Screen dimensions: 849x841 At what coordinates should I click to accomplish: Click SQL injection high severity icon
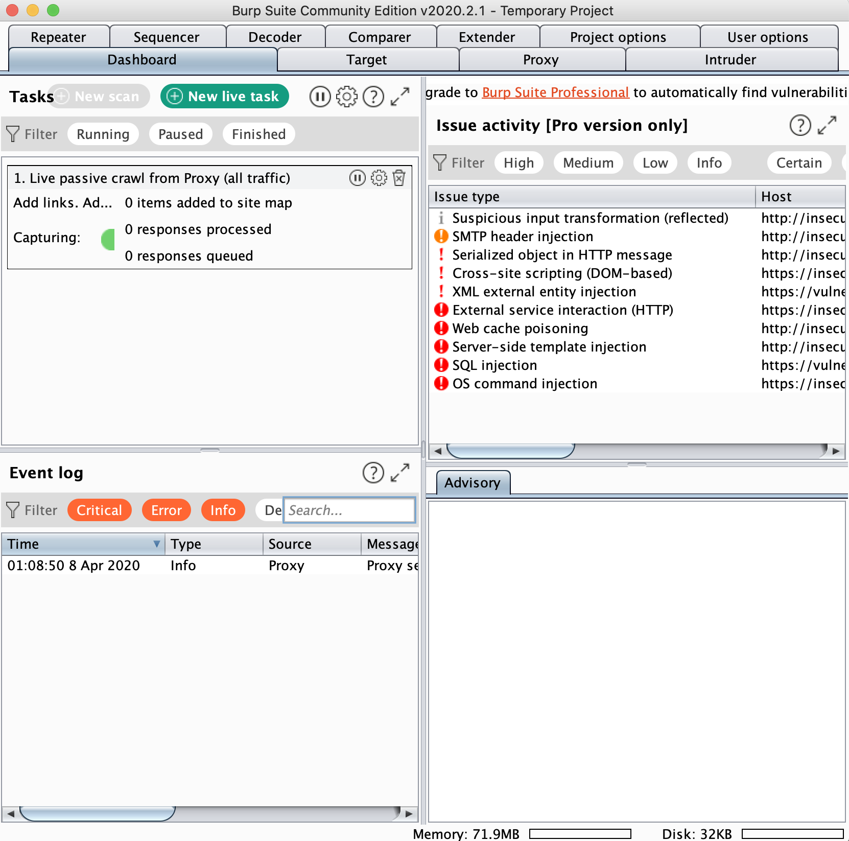point(441,365)
